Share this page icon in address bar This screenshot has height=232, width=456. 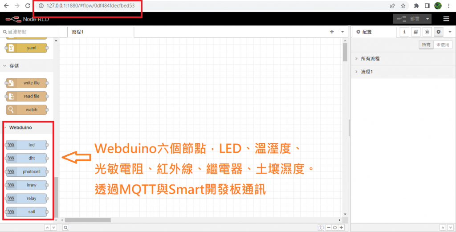click(392, 5)
